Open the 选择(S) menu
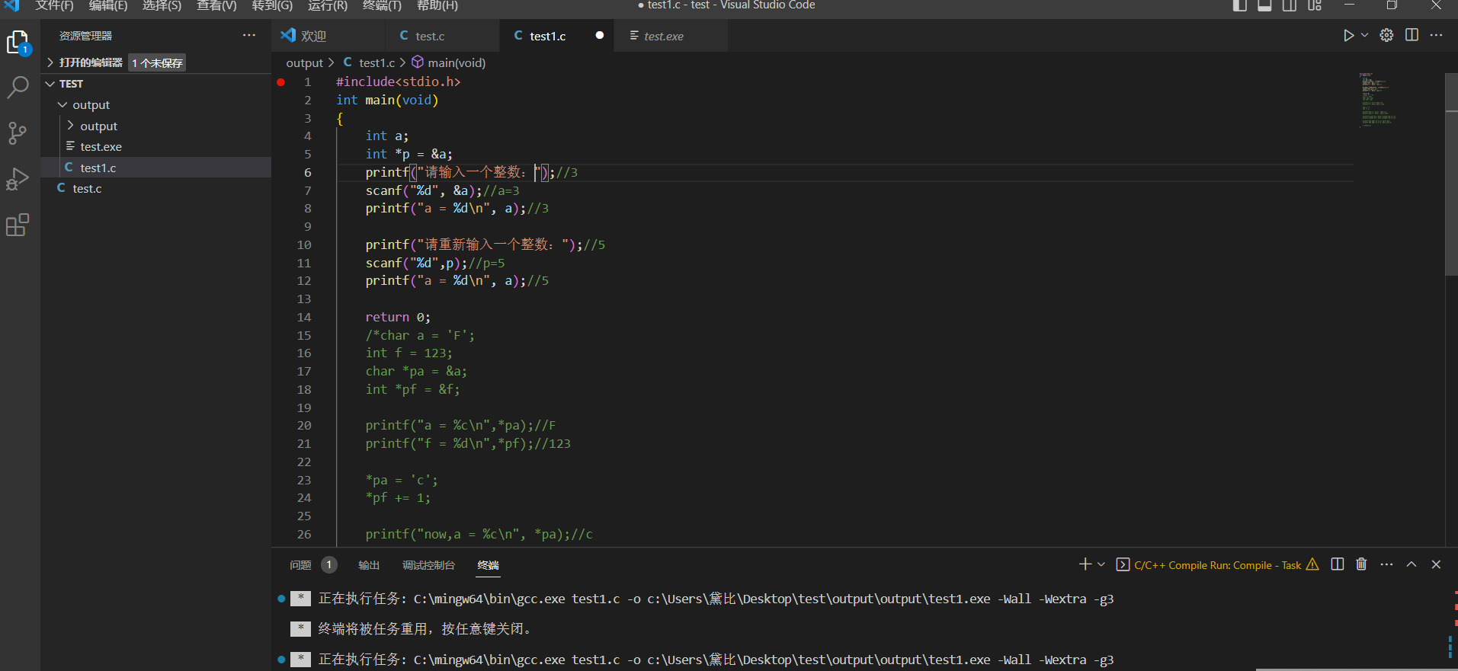This screenshot has height=671, width=1458. (162, 6)
